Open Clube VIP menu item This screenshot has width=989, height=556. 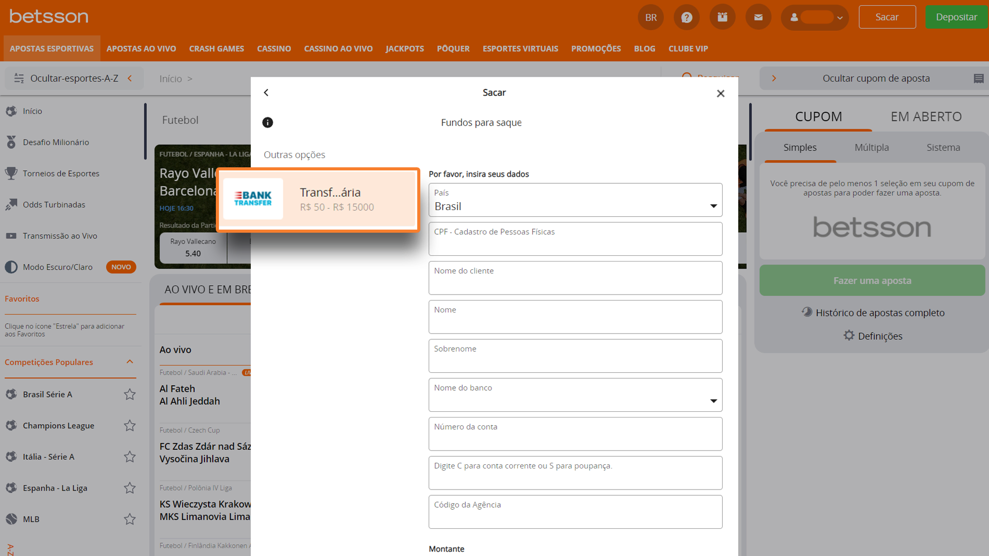click(x=688, y=48)
